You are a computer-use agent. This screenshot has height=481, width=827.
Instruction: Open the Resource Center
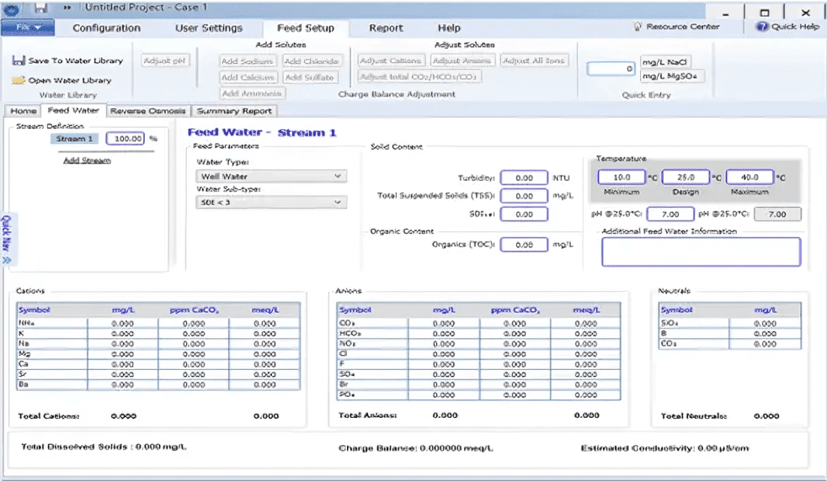(x=677, y=26)
